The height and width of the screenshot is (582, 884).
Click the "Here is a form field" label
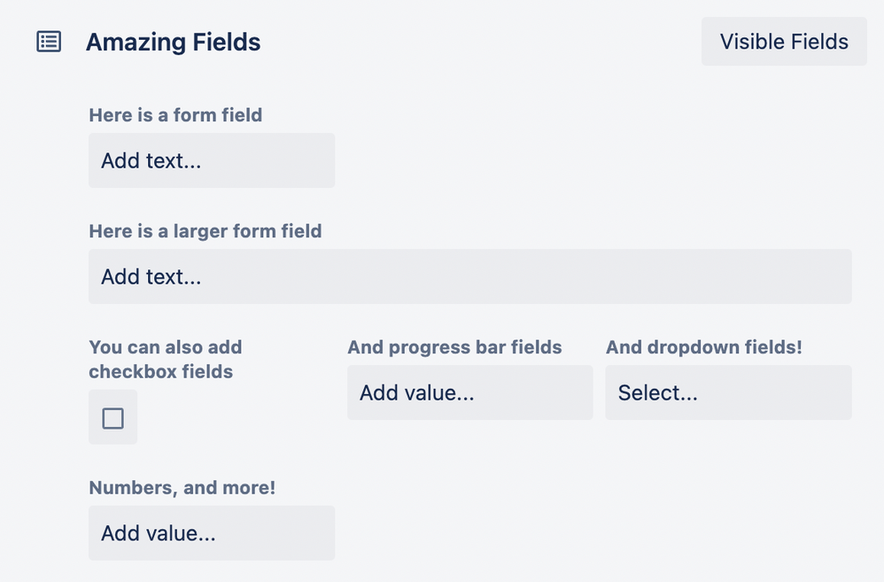pyautogui.click(x=175, y=115)
